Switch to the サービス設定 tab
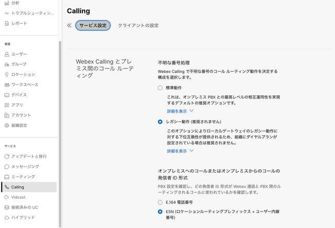335x228 pixels. (x=93, y=25)
